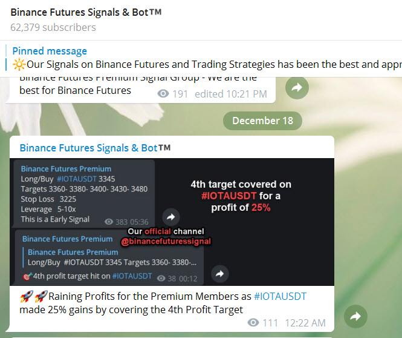The image size is (402, 338).
Task: Click the 12:22 AM message timestamp
Action: point(305,323)
